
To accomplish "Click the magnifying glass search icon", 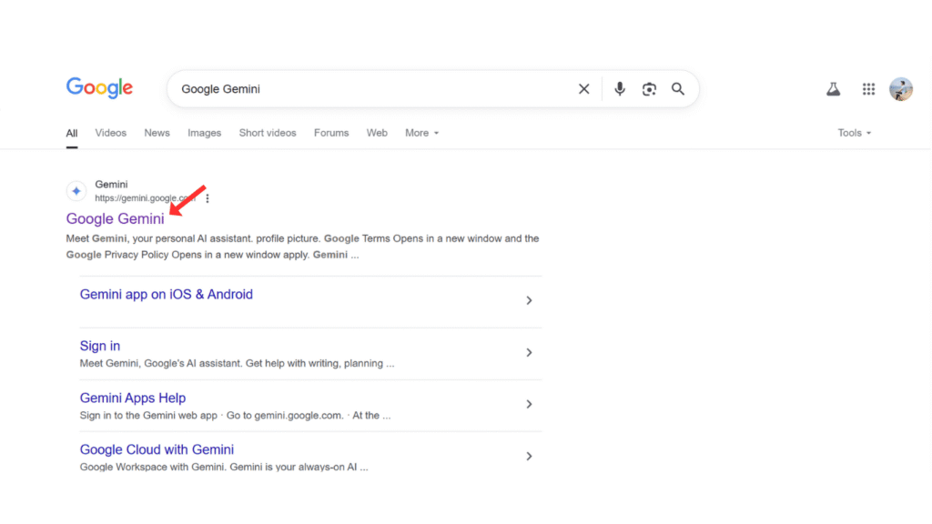I will 677,89.
